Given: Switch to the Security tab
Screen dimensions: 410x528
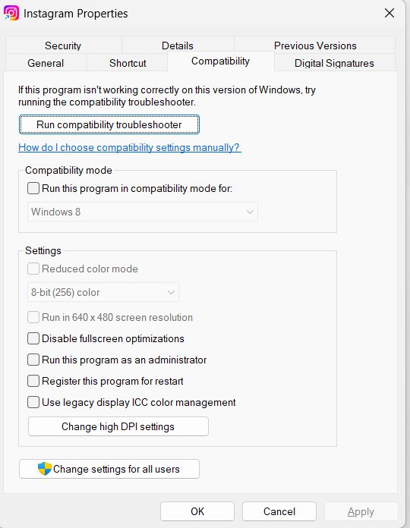Looking at the screenshot, I should pyautogui.click(x=63, y=45).
